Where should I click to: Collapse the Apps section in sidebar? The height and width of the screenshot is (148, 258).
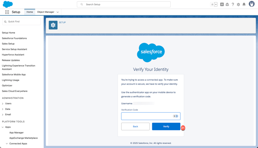pyautogui.click(x=3, y=127)
